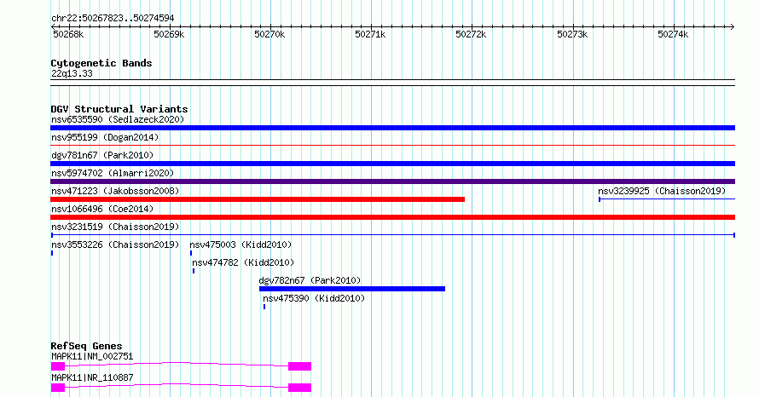Image resolution: width=759 pixels, height=397 pixels.
Task: Select the nsv1066496 (Coe2014) label
Action: click(102, 209)
